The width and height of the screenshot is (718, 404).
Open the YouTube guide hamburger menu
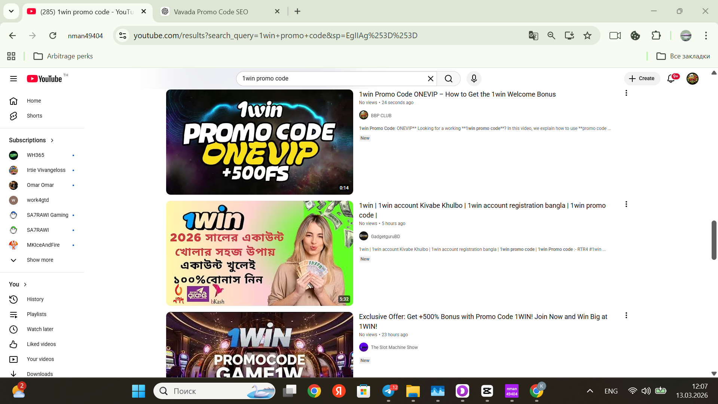pos(13,79)
